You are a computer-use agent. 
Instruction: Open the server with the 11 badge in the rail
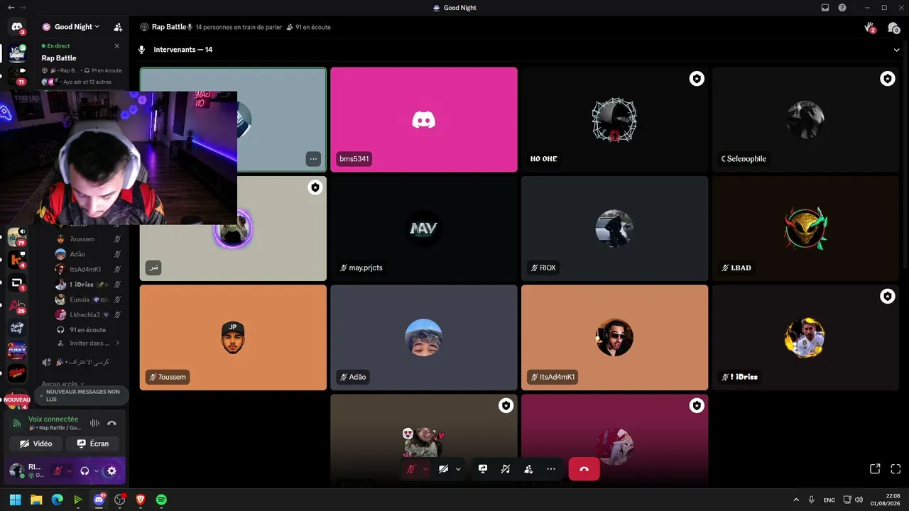(16, 75)
